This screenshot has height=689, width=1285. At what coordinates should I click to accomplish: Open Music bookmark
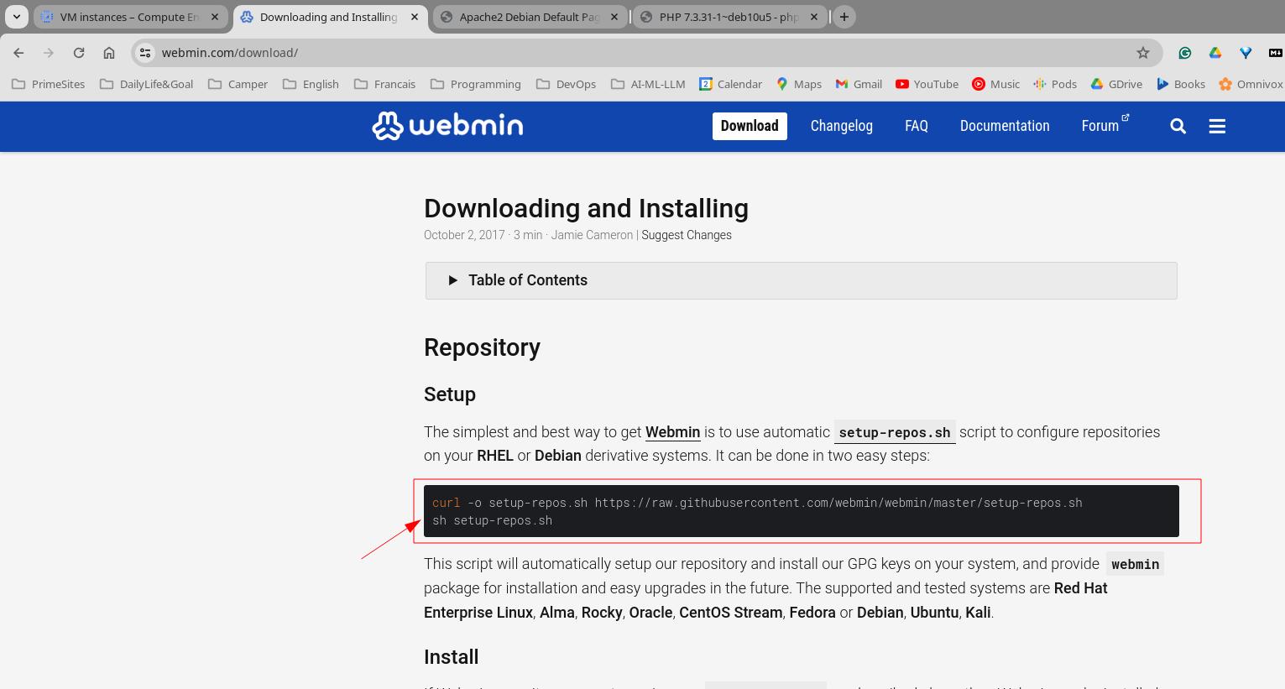[995, 84]
